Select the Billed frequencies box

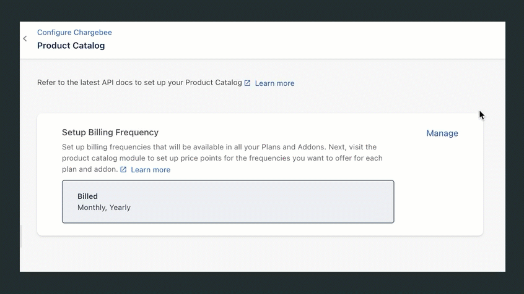pyautogui.click(x=228, y=202)
